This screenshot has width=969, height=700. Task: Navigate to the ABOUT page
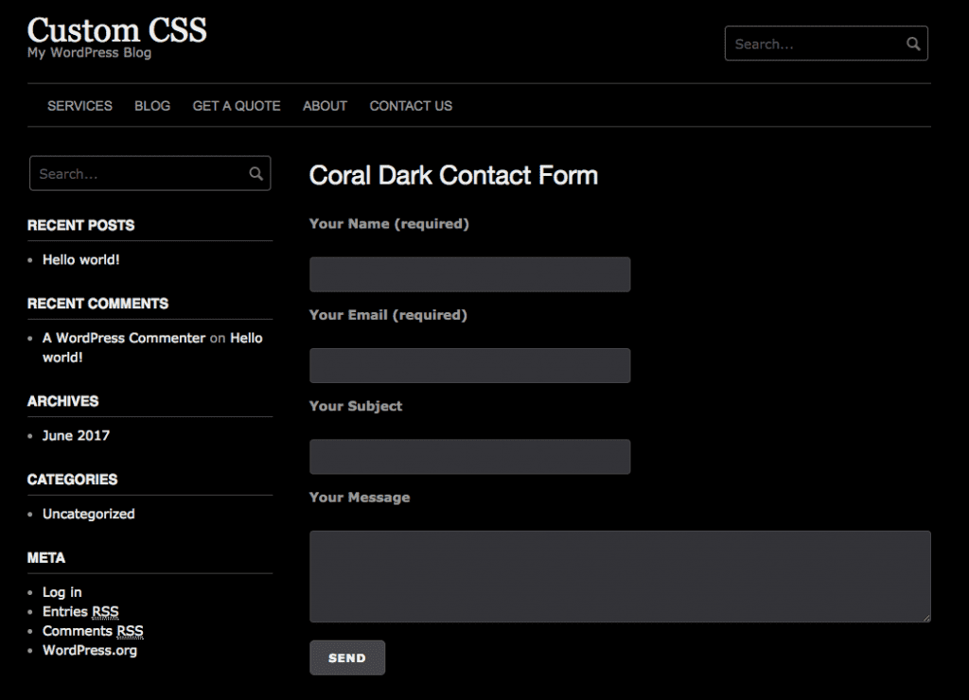point(325,106)
